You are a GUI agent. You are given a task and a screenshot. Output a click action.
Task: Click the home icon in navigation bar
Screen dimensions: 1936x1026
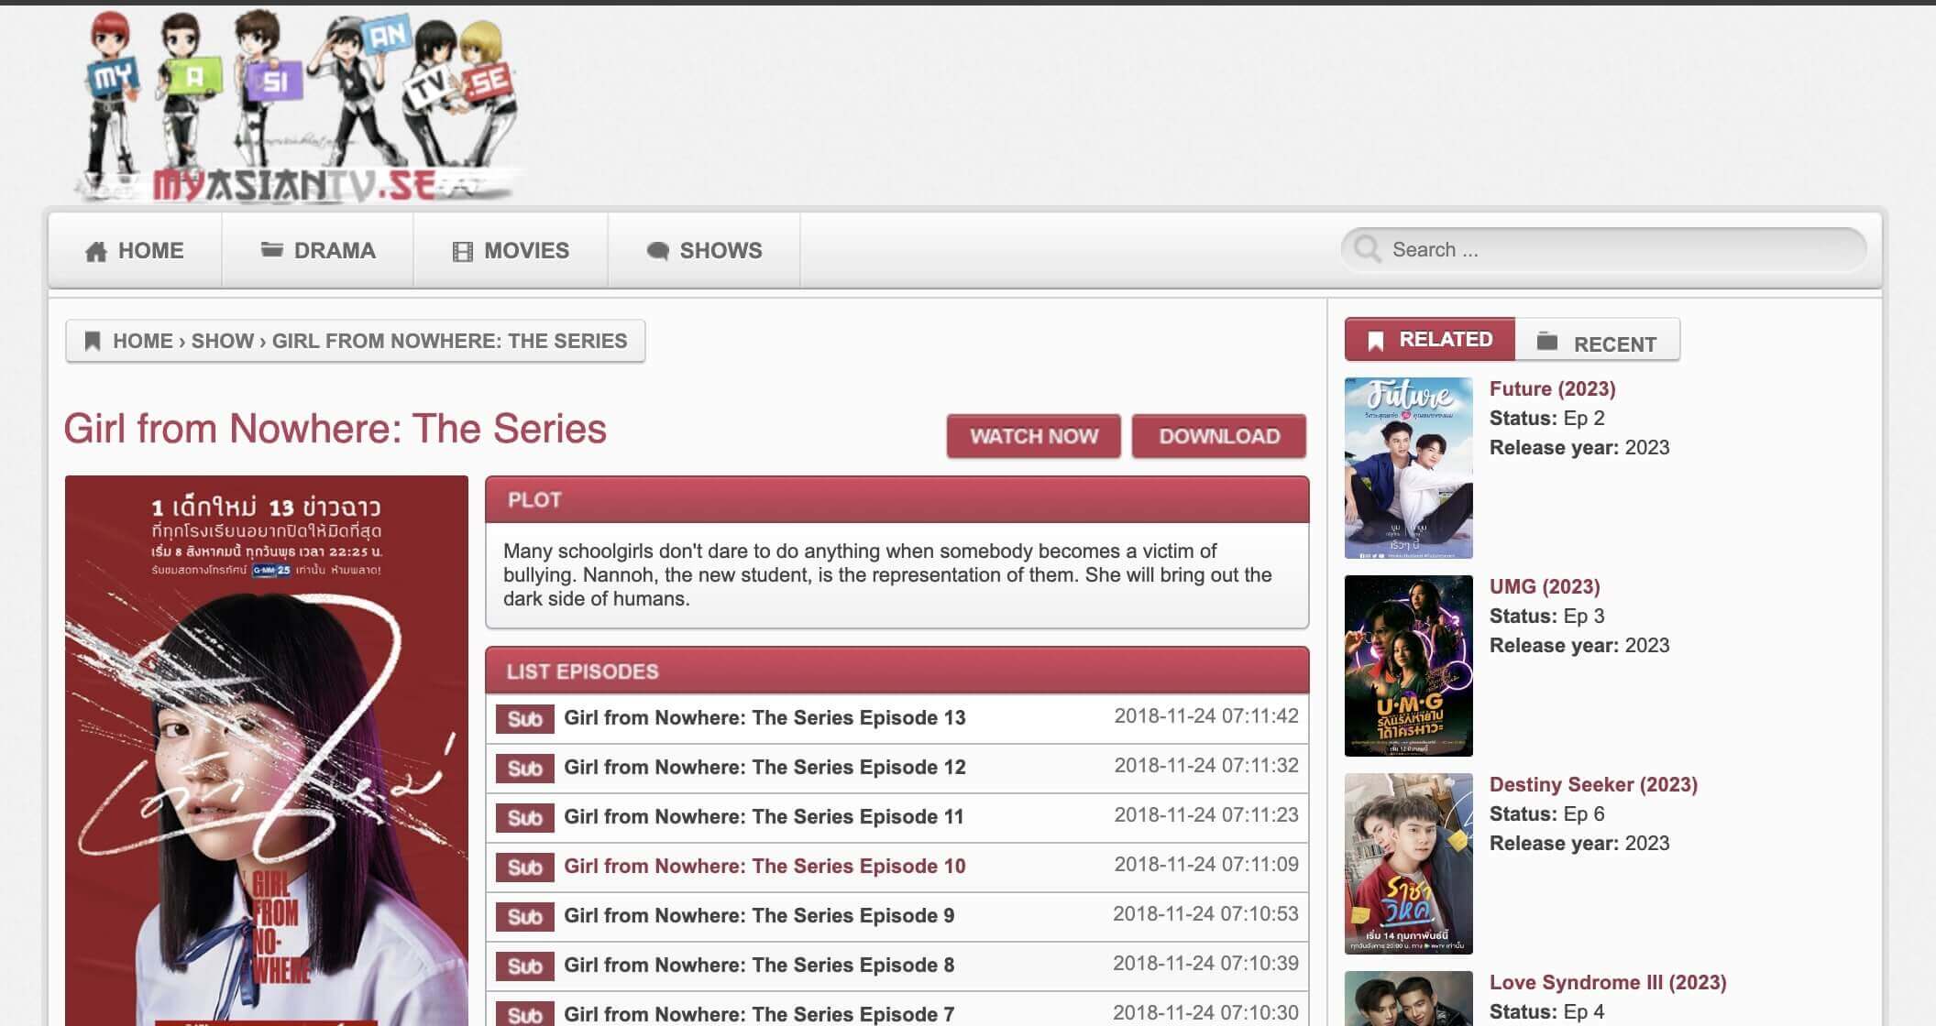tap(96, 252)
